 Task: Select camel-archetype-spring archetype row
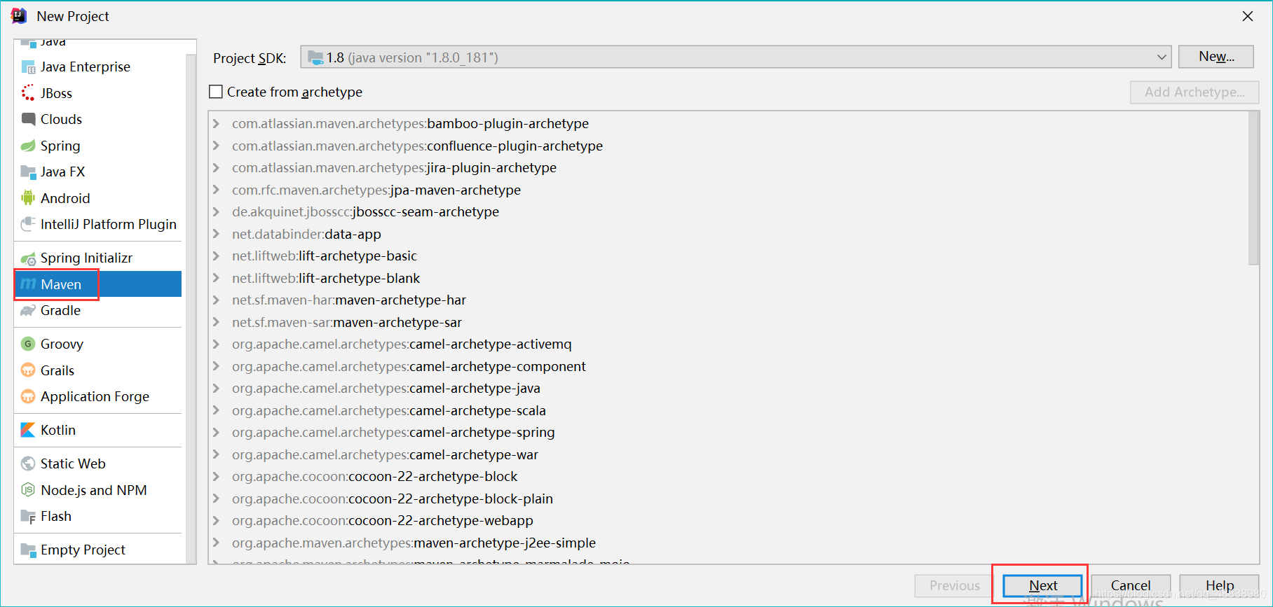point(729,433)
